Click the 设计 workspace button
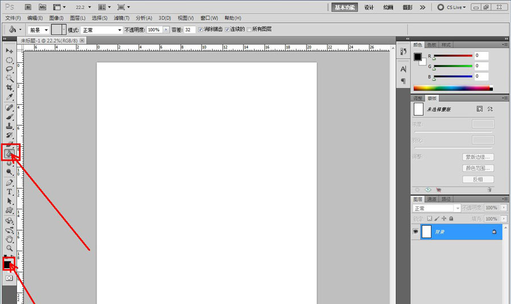The image size is (511, 304). [369, 7]
